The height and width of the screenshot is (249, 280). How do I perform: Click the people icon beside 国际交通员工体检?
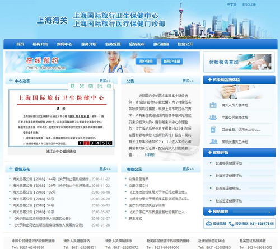pyautogui.click(x=213, y=142)
